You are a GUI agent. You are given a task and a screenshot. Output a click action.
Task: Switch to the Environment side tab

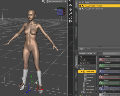[76, 32]
